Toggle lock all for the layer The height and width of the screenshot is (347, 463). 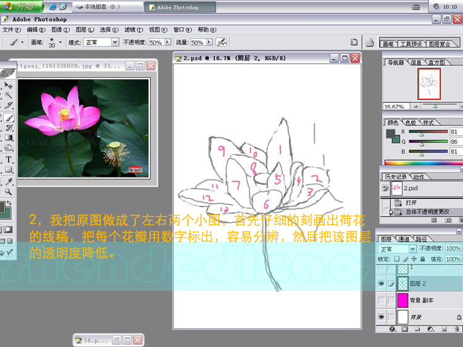tap(422, 259)
